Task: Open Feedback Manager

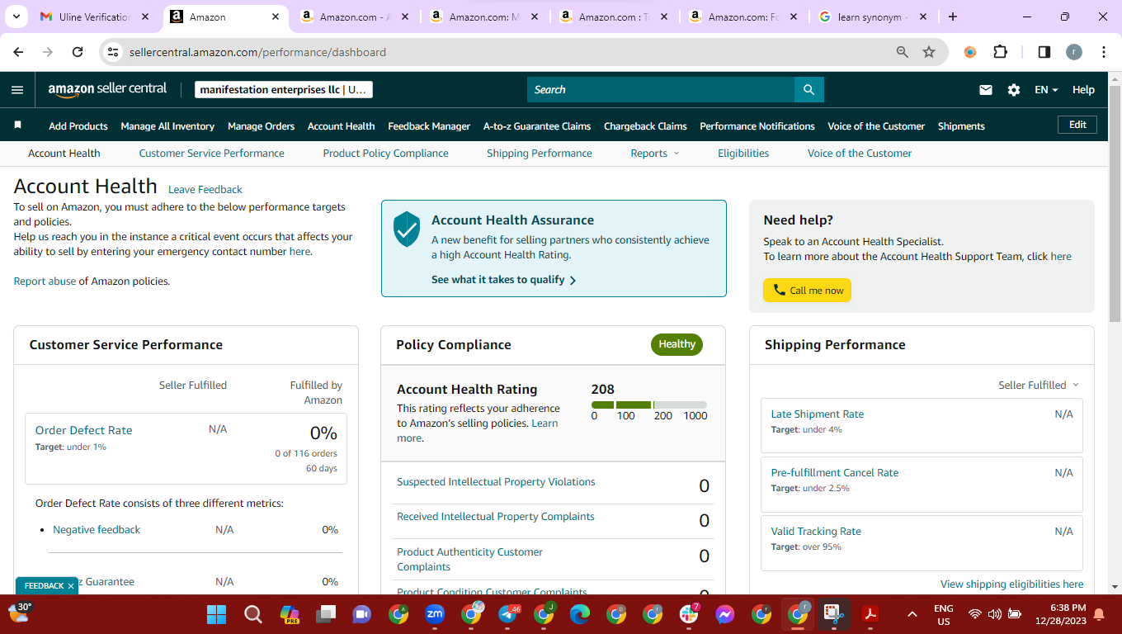Action: click(429, 126)
